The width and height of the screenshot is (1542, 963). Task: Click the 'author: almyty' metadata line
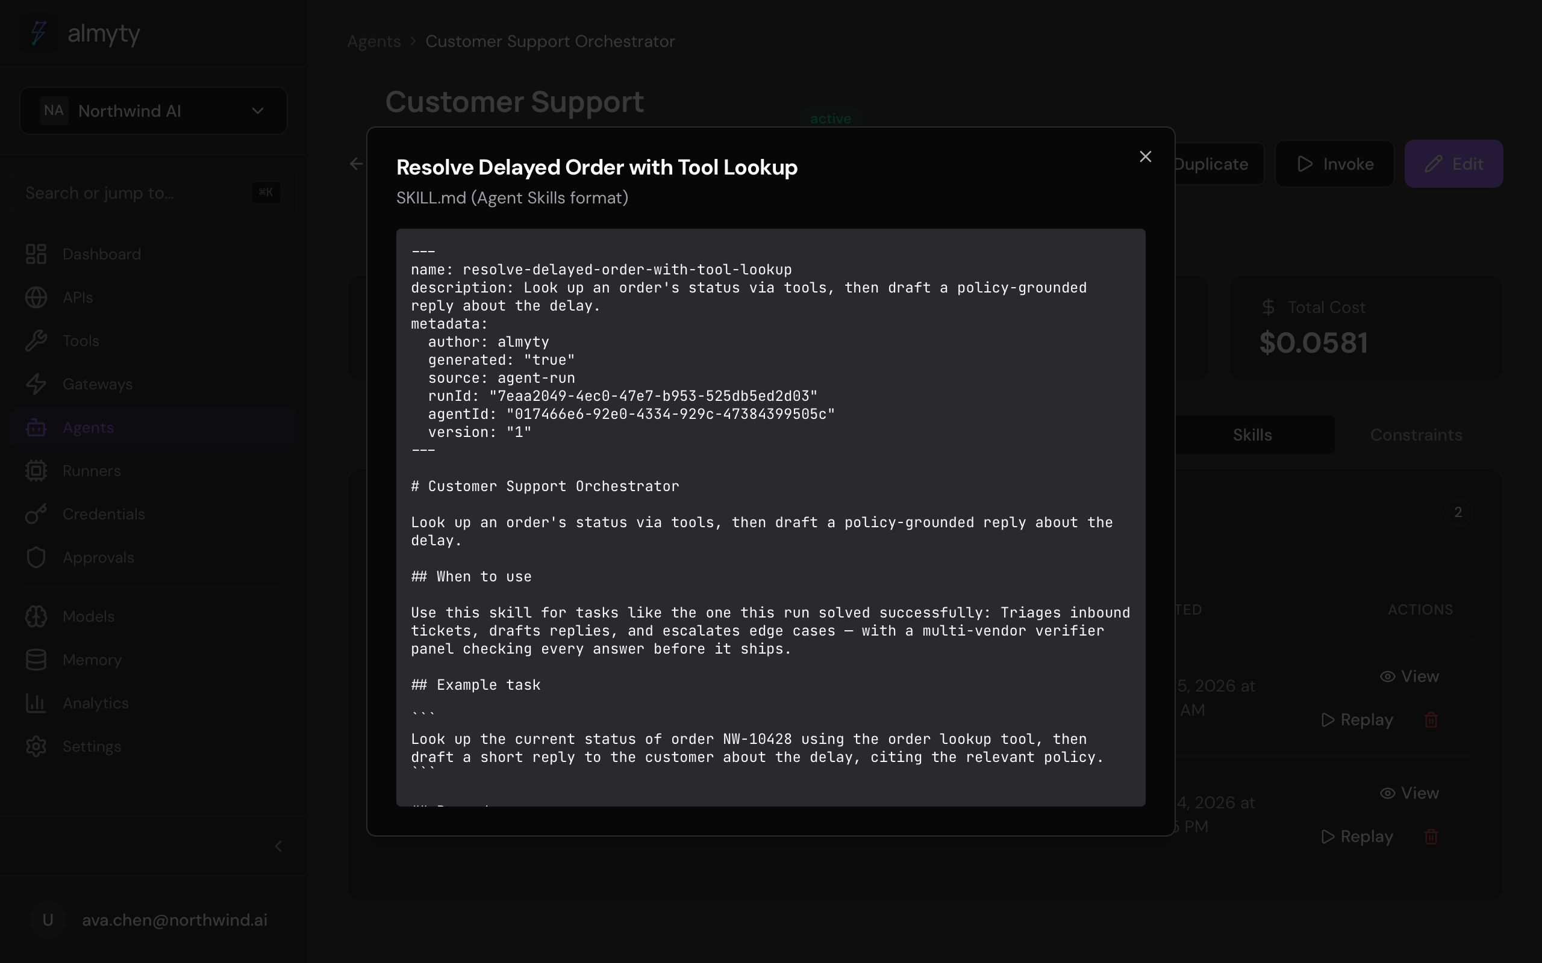488,342
